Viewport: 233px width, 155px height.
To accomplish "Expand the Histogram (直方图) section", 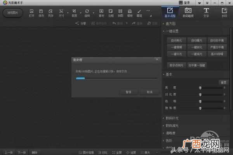I will pos(163,23).
